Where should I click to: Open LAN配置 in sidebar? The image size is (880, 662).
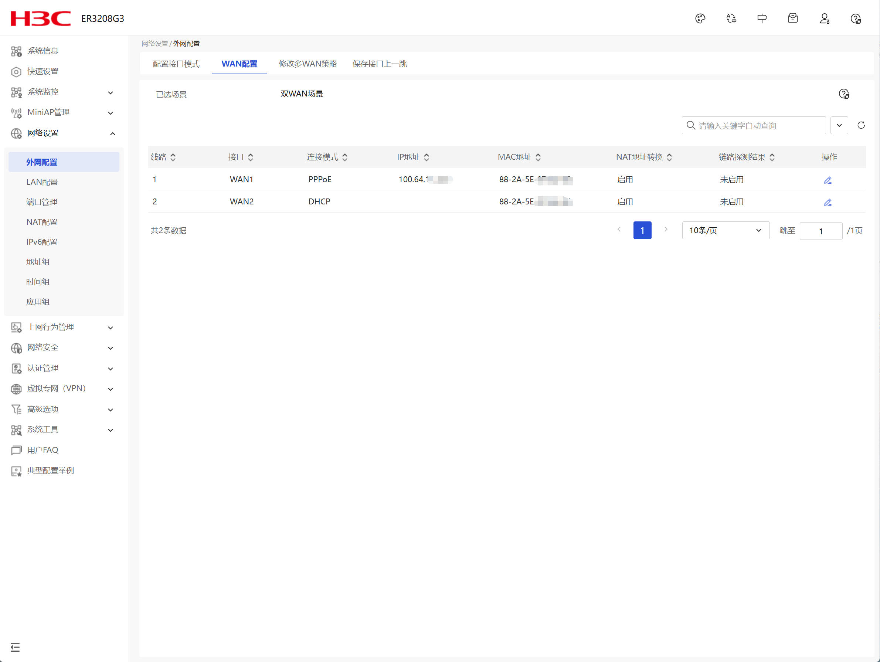pos(42,182)
